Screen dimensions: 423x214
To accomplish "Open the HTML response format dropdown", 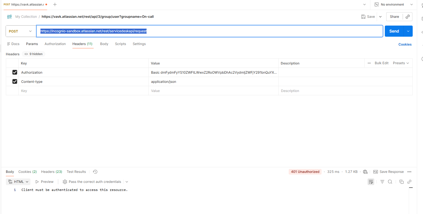I will click(18, 182).
